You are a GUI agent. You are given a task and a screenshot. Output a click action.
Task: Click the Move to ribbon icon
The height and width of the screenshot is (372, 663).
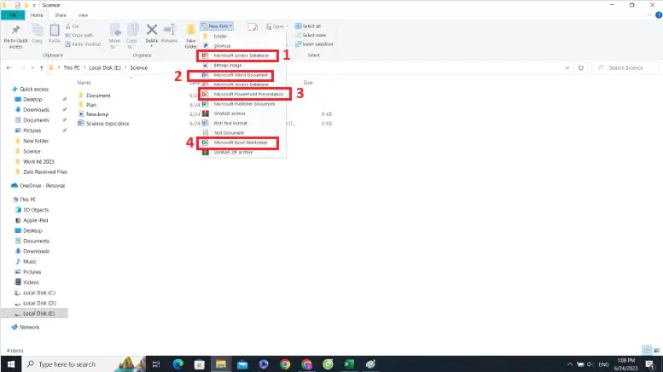(x=115, y=31)
